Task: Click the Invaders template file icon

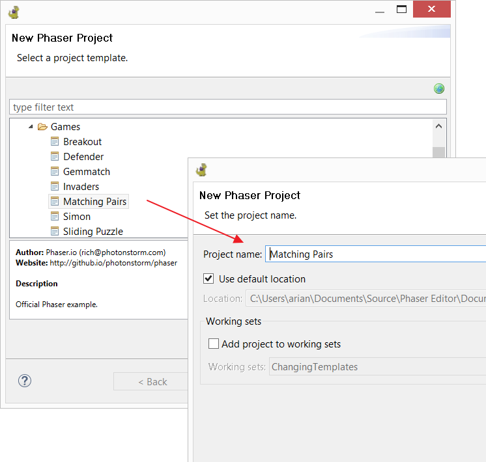Action: click(x=55, y=186)
